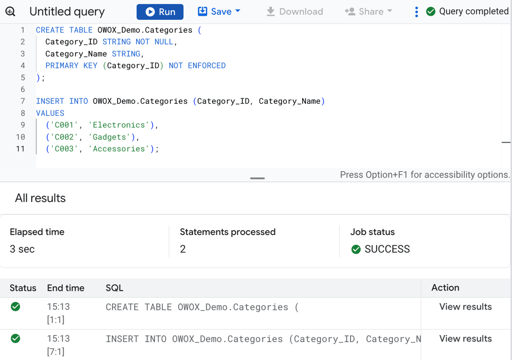Viewport: 512px width, 360px height.
Task: Click the All results heading
Action: tap(40, 198)
